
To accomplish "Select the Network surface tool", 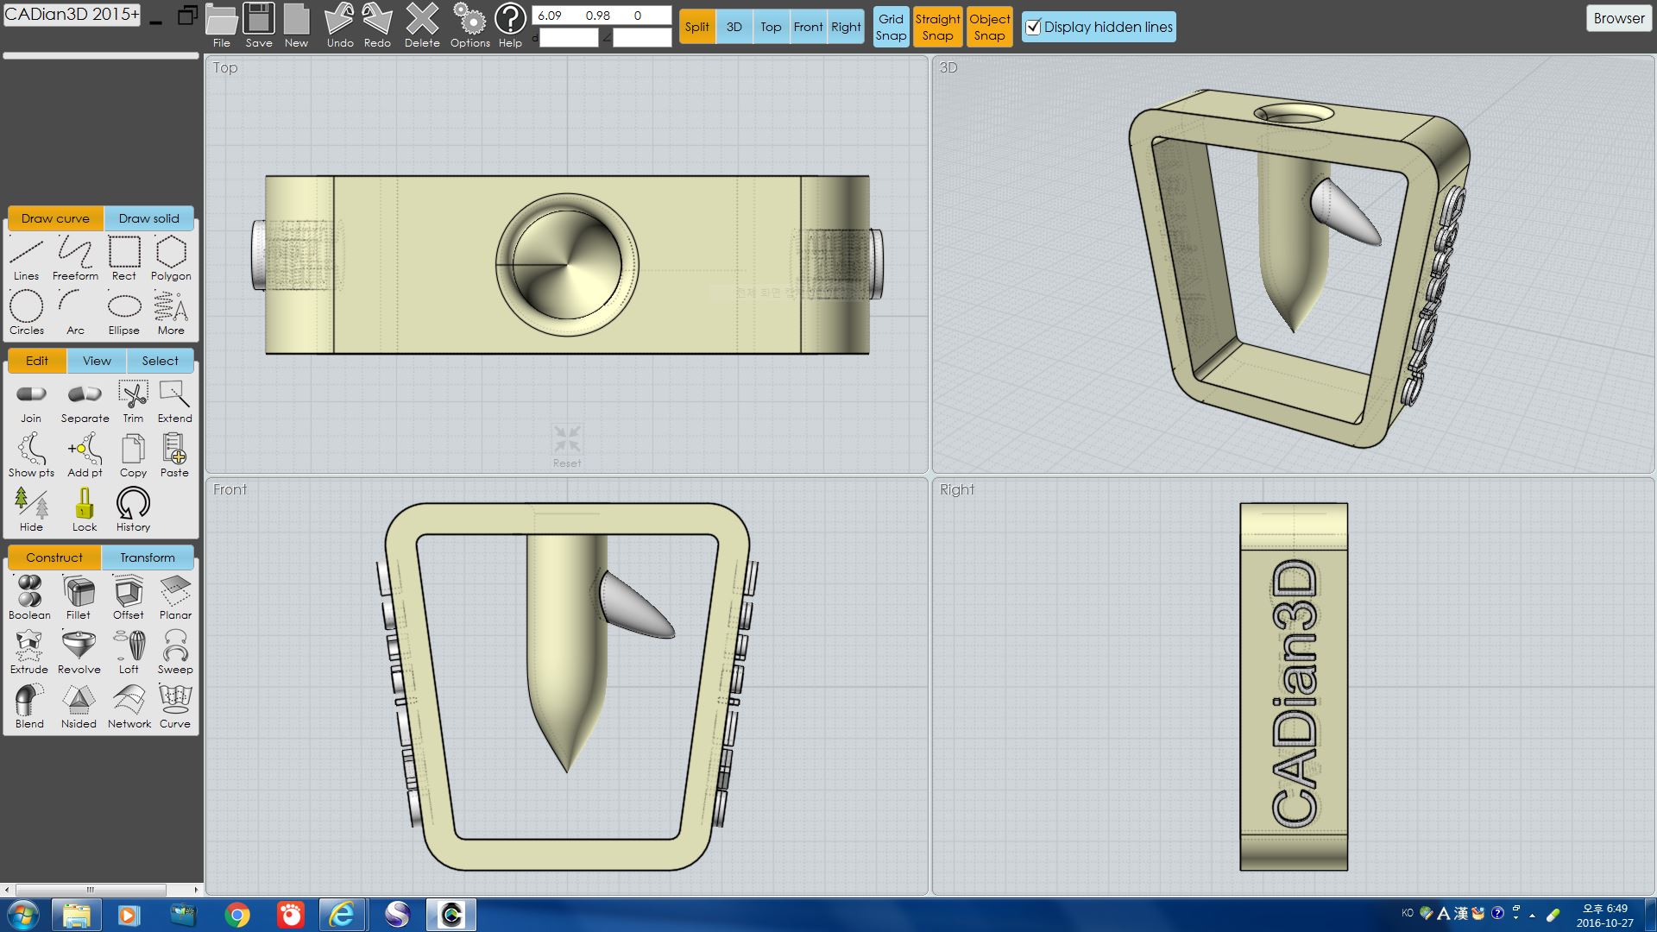I will [129, 706].
